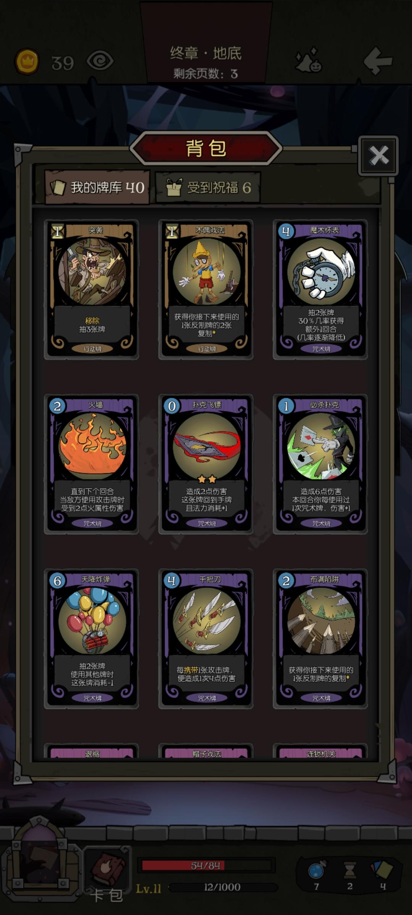412x915 pixels.
Task: Click the back arrow icon
Action: coord(377,61)
